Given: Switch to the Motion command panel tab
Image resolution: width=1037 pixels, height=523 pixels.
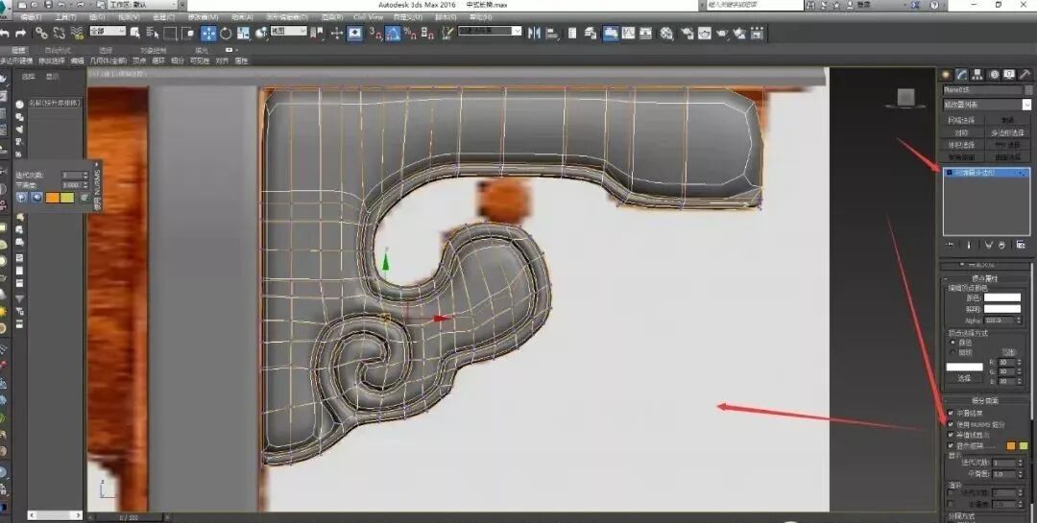Looking at the screenshot, I should click(994, 75).
